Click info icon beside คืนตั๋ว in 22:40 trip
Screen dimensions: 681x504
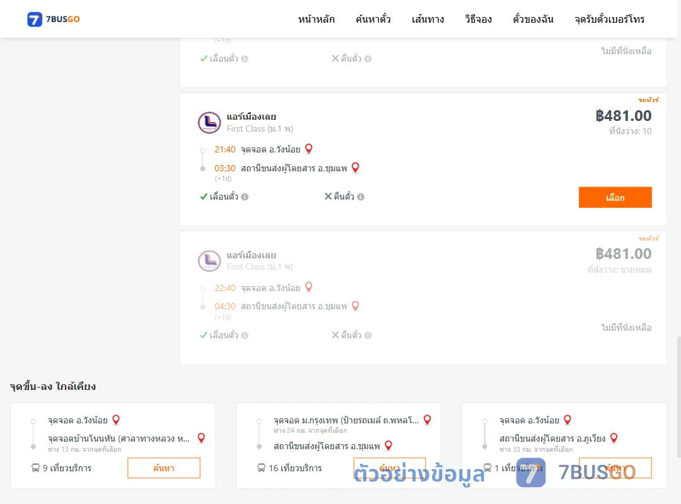(368, 335)
